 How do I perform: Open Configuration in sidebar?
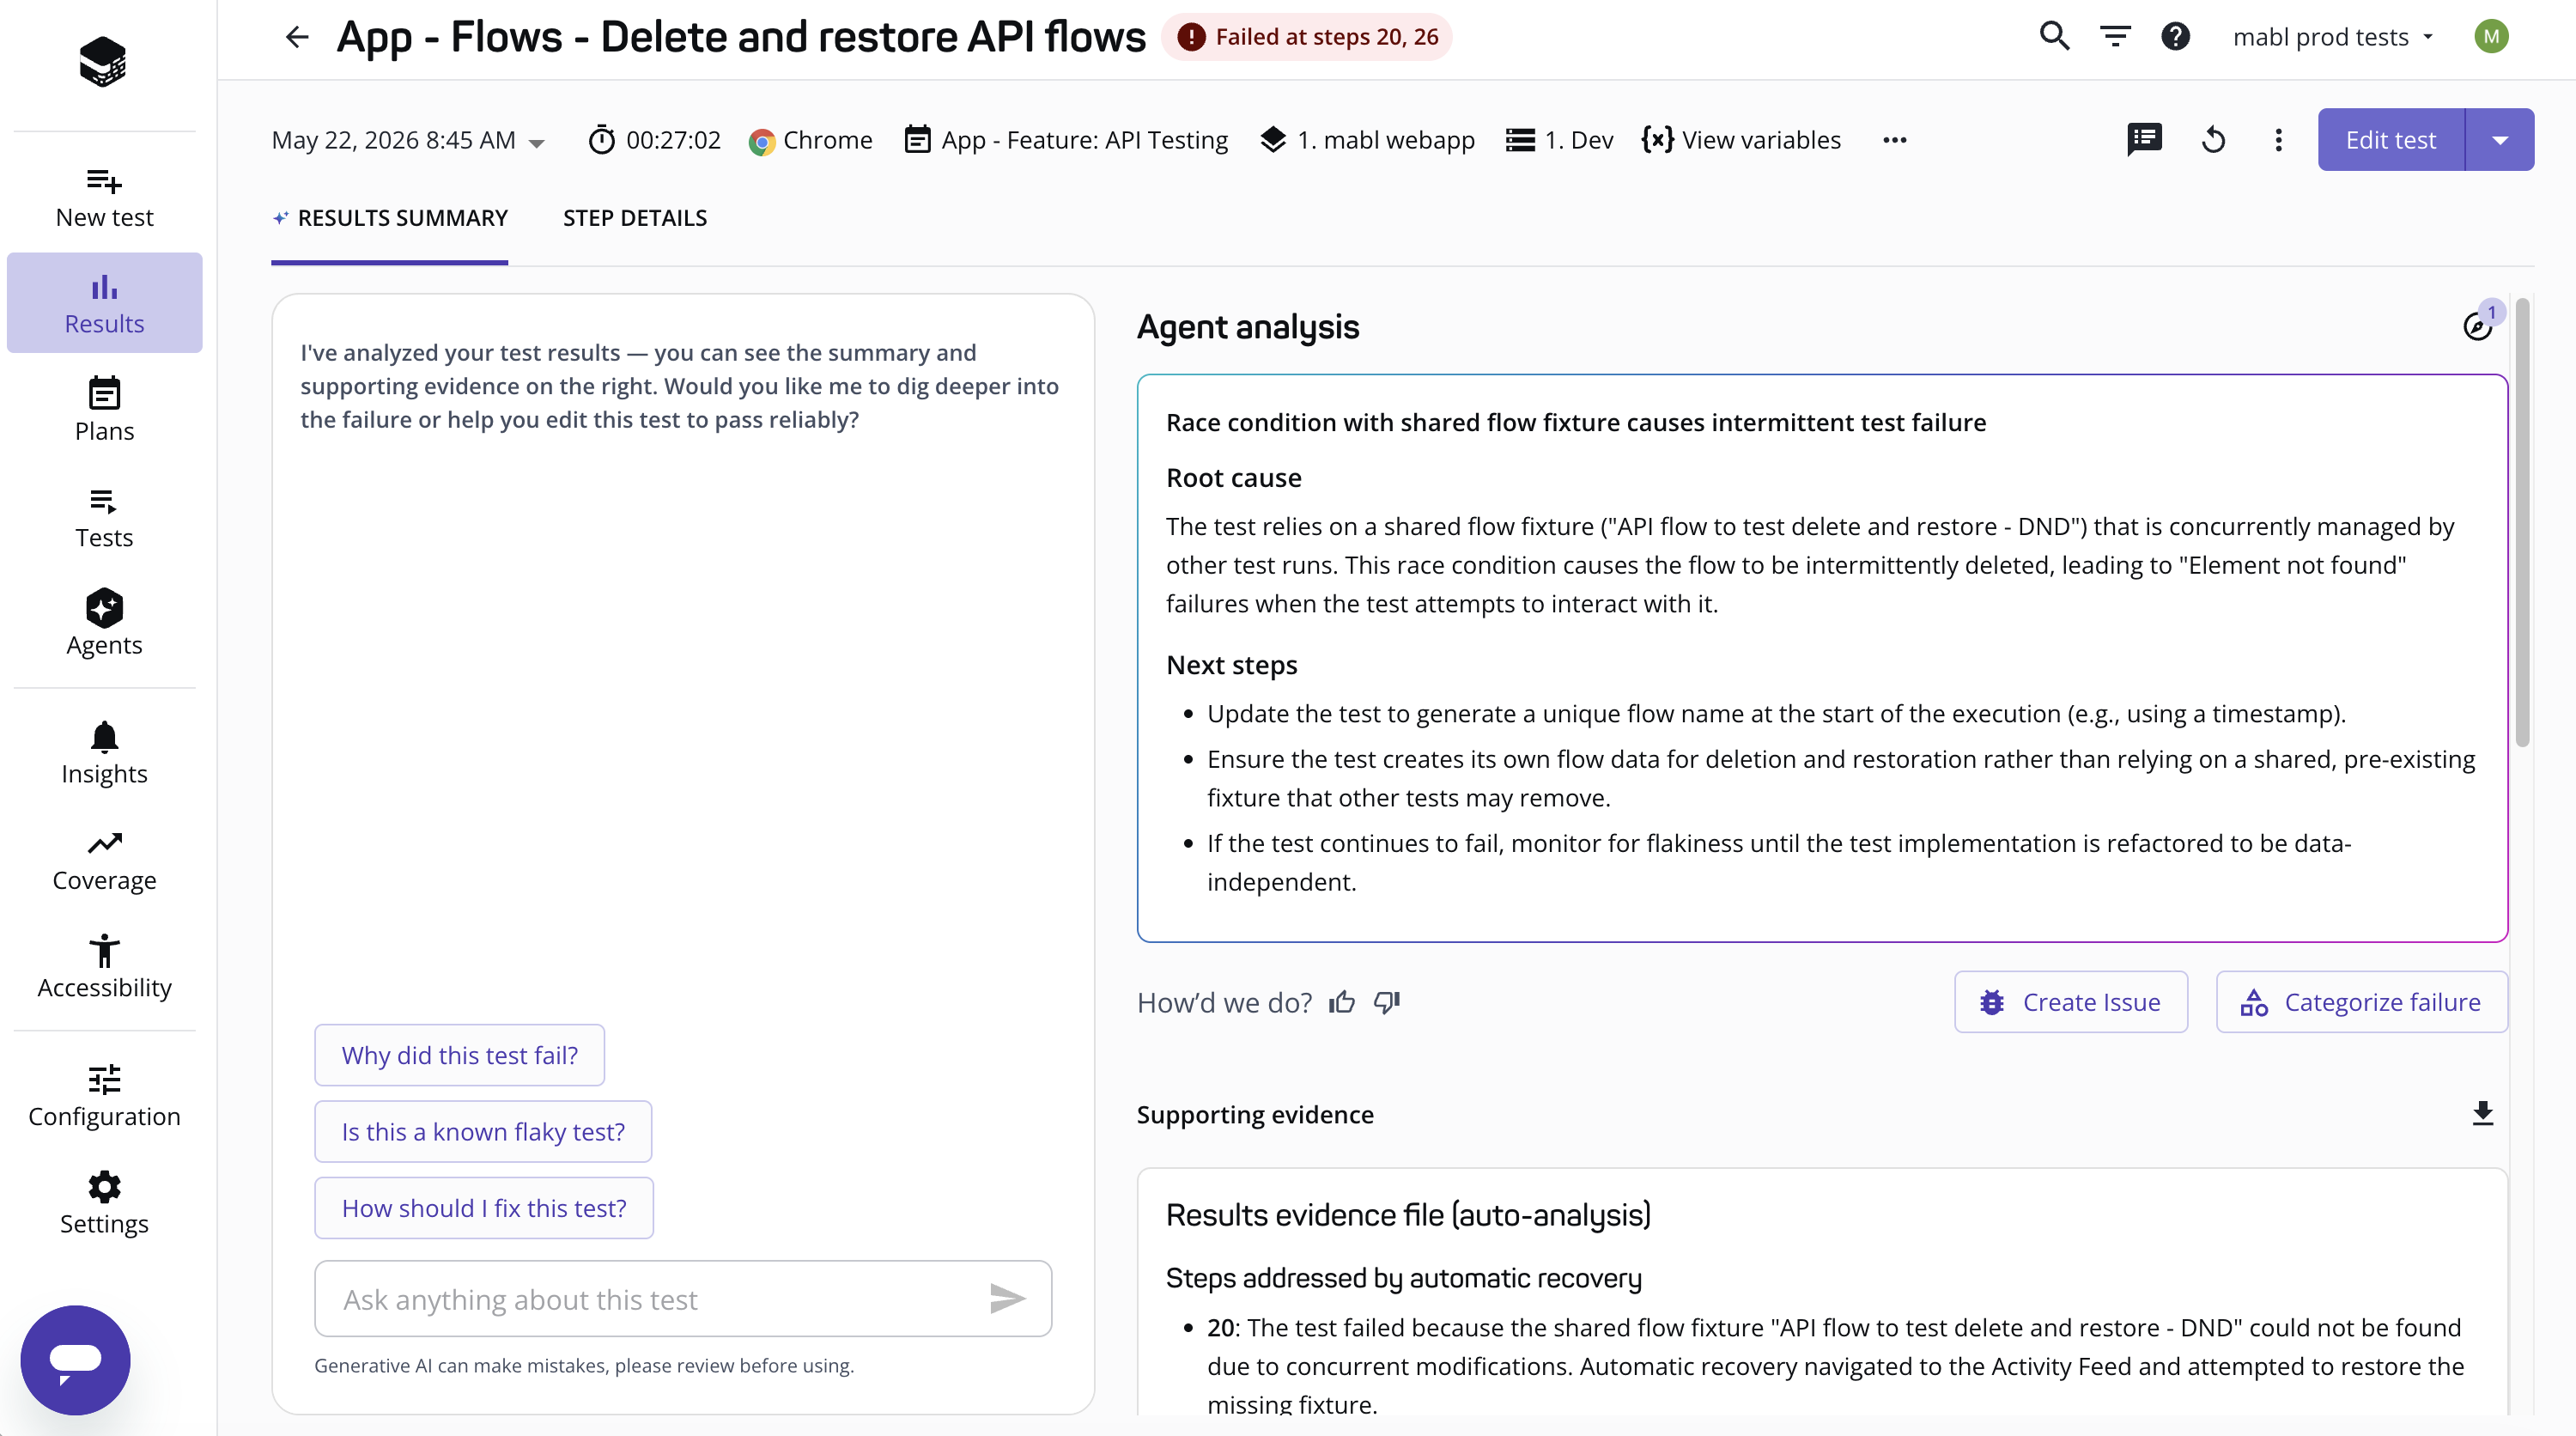(104, 1098)
